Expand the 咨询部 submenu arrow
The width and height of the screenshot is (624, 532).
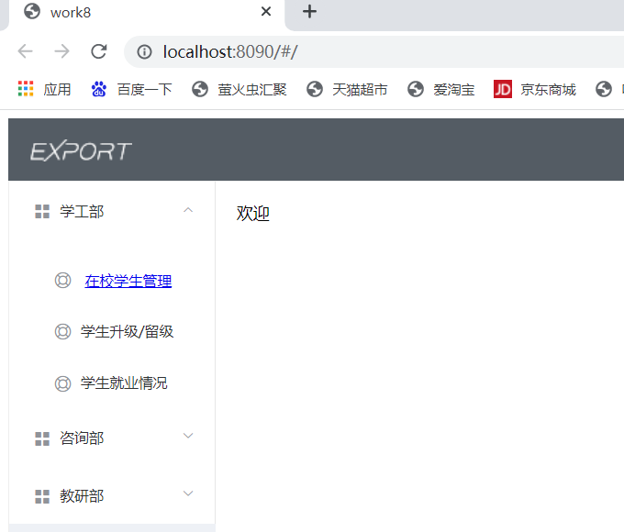point(188,436)
